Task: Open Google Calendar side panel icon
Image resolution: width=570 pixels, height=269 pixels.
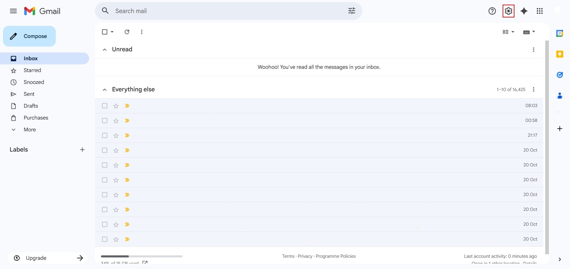Action: click(560, 34)
